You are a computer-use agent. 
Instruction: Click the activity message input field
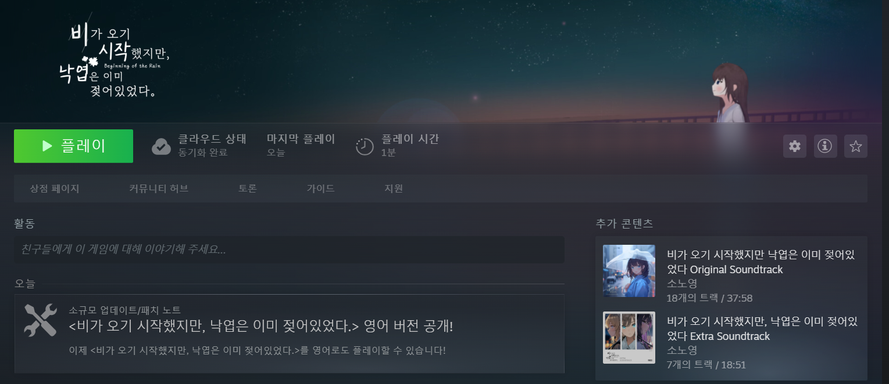(289, 249)
